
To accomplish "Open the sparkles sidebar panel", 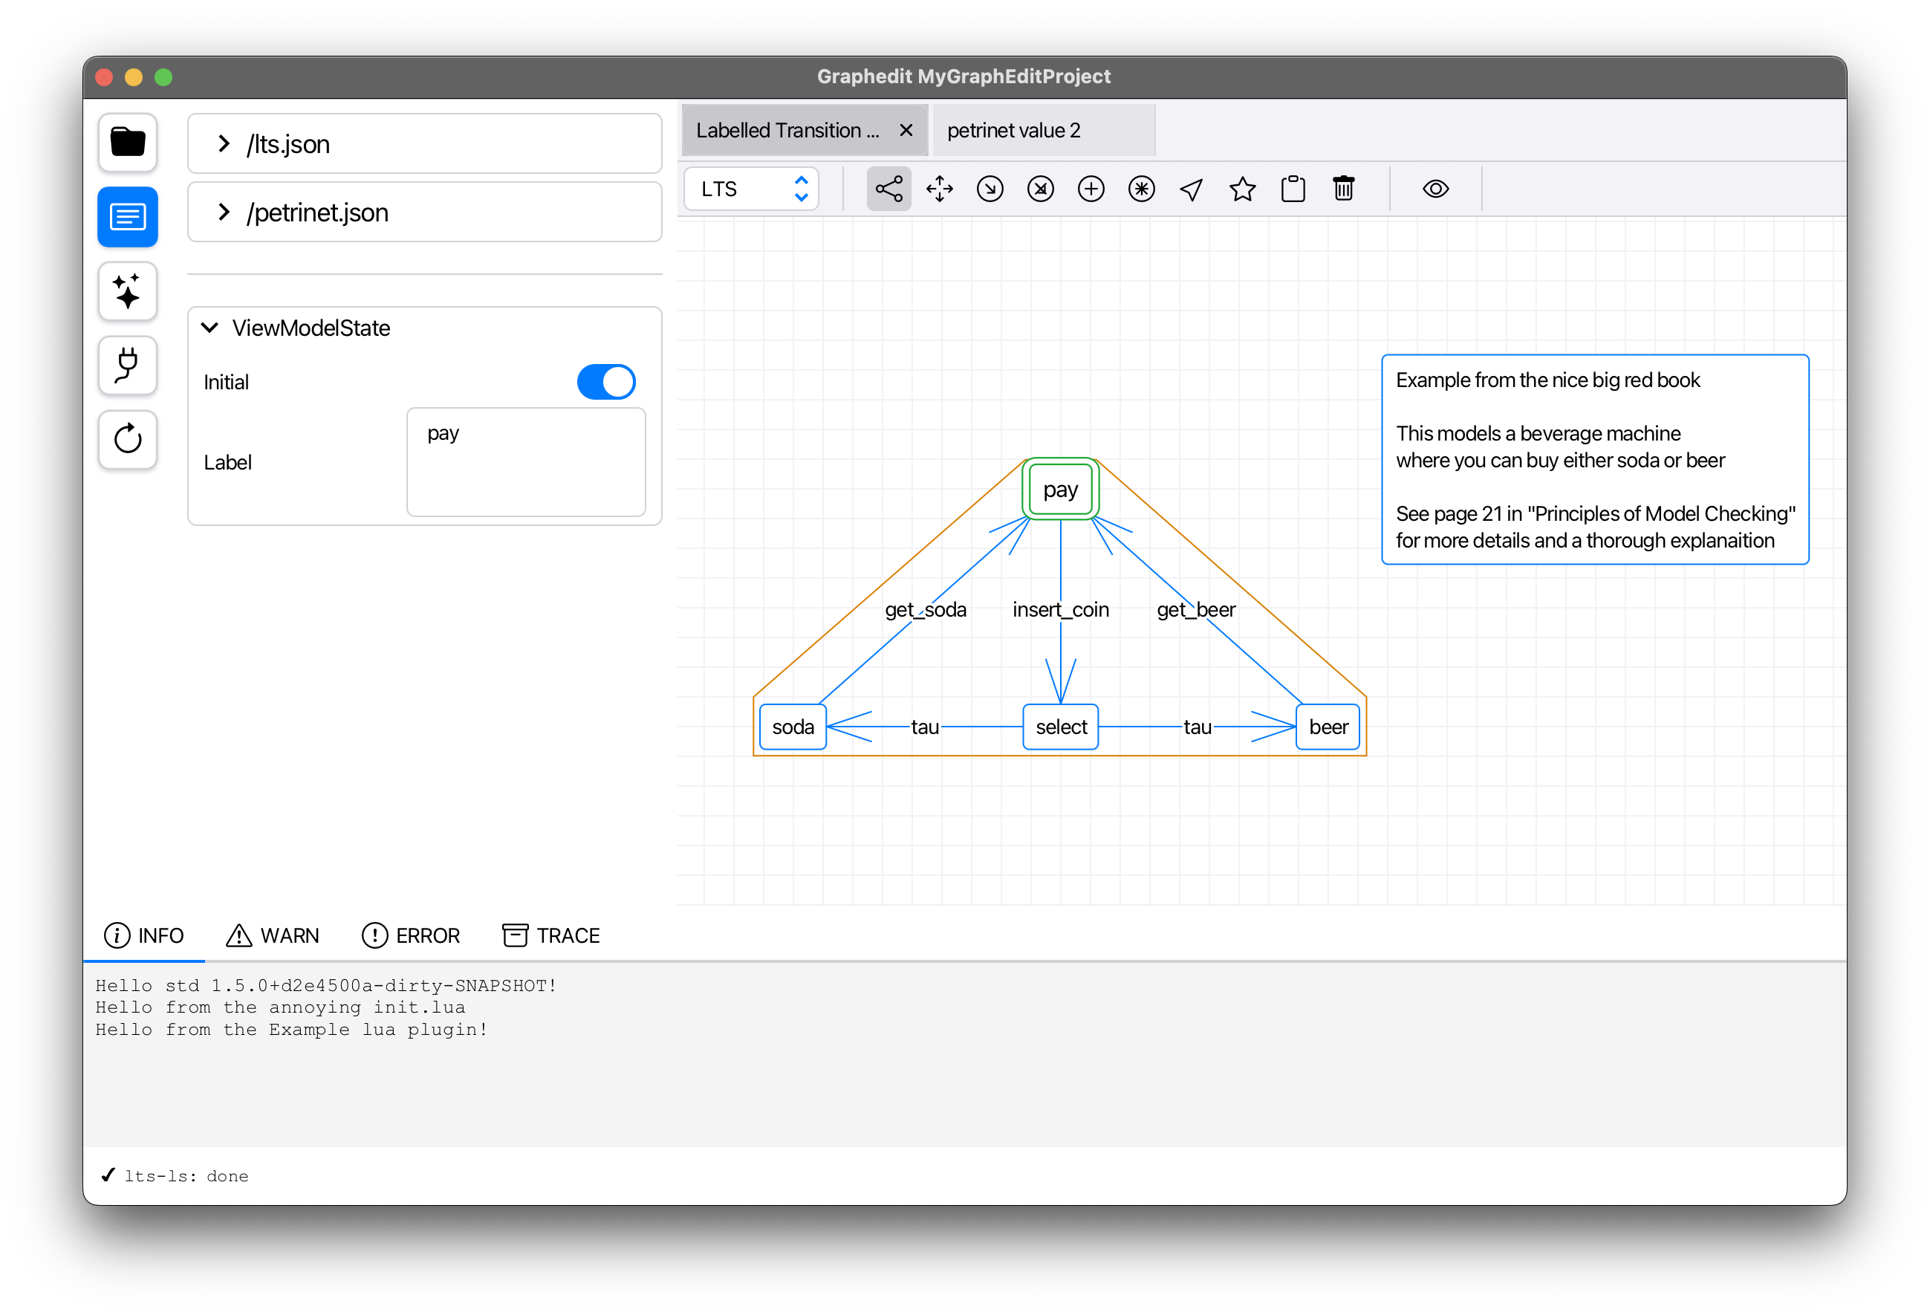I will click(x=128, y=291).
